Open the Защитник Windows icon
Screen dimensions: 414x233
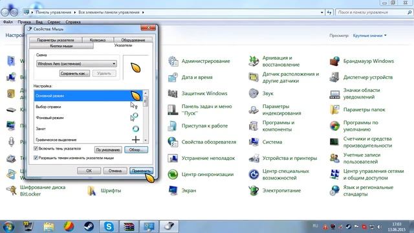[x=173, y=93]
